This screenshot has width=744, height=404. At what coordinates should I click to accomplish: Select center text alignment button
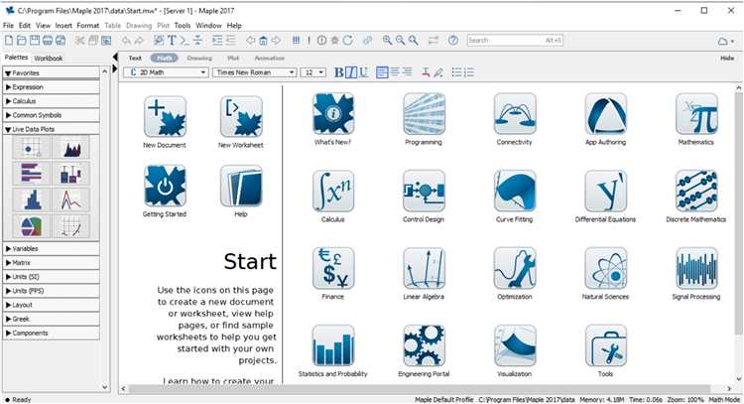point(395,72)
